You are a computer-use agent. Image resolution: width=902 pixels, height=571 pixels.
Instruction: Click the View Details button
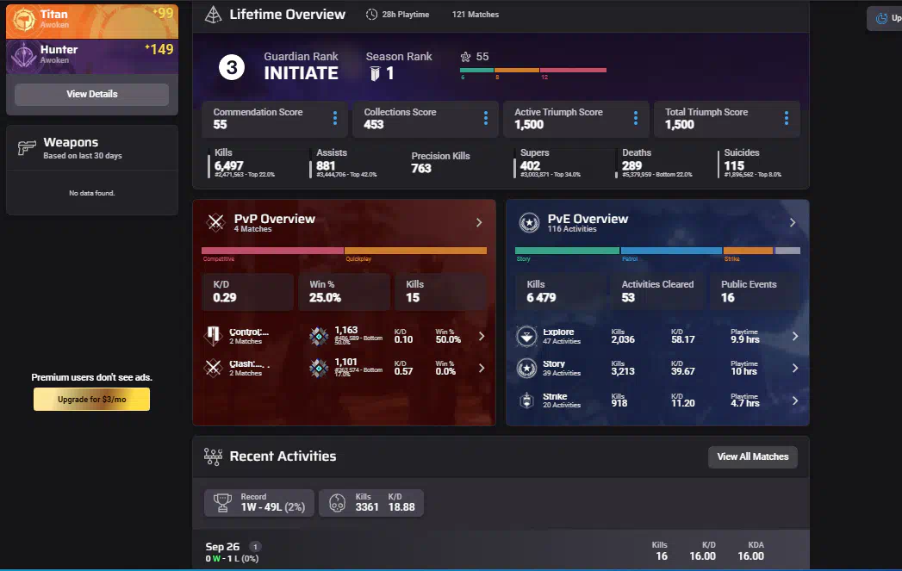[91, 94]
